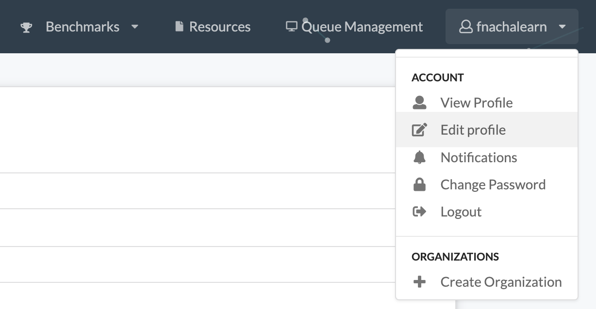Click the plus icon for Create Organization

[x=419, y=282]
